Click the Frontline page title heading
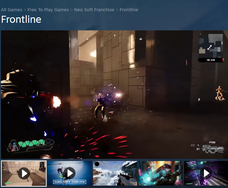228x188 pixels. tap(21, 19)
